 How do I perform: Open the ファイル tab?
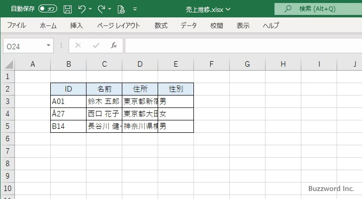pos(16,25)
